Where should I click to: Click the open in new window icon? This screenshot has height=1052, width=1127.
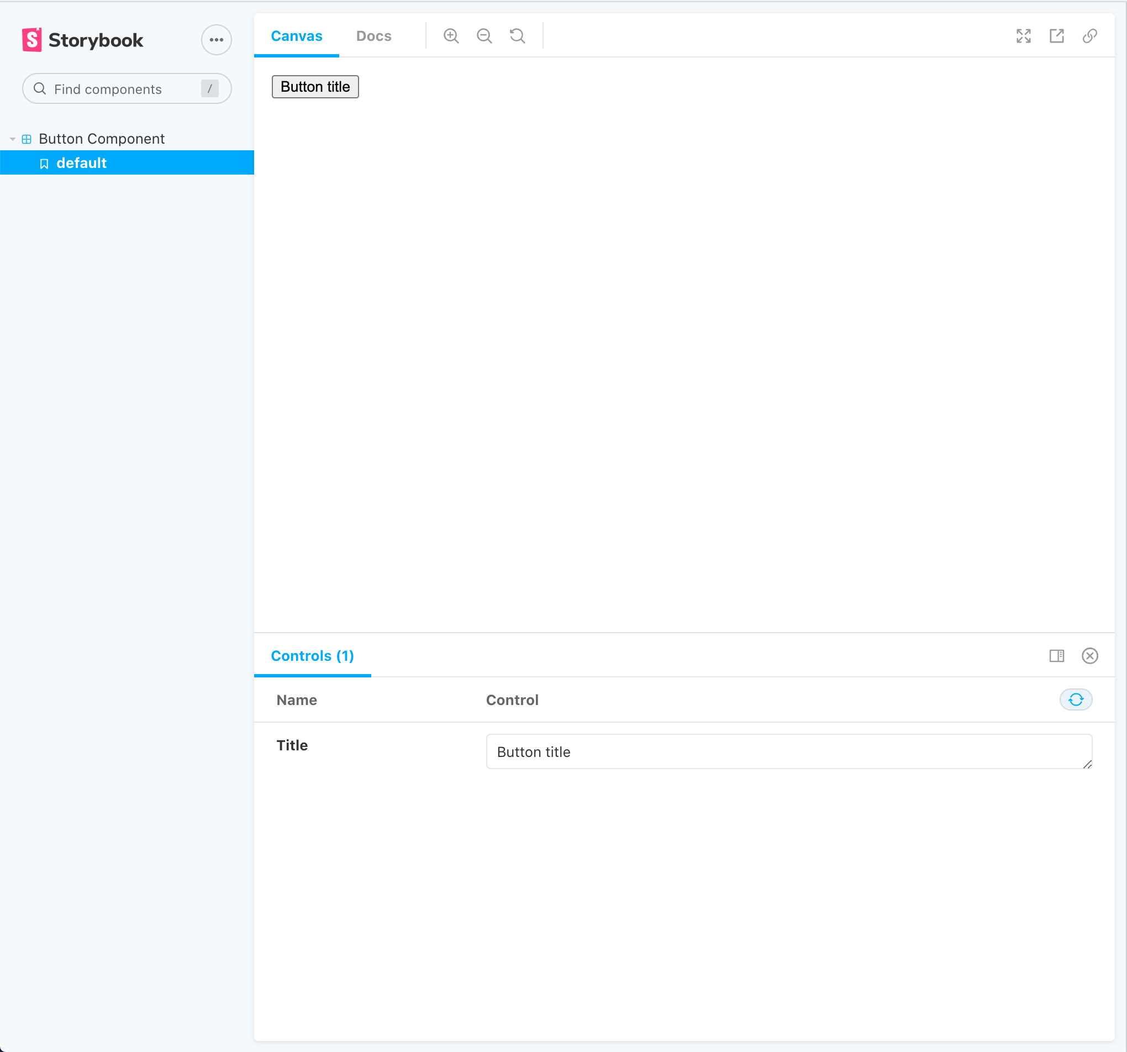(1057, 36)
